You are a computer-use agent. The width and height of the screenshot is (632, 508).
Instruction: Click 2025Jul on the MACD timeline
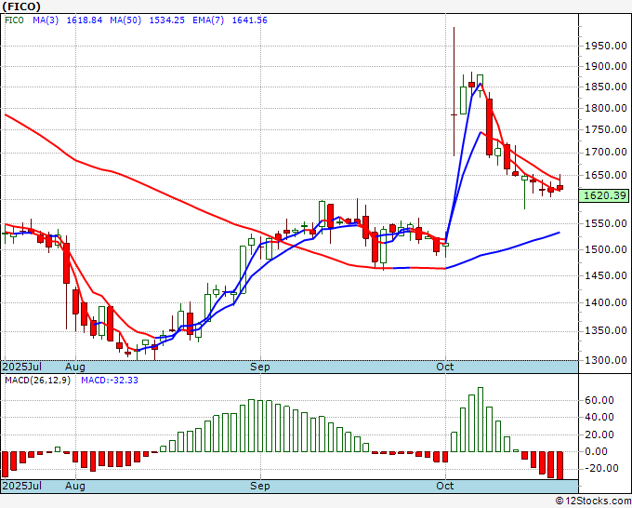[22, 486]
